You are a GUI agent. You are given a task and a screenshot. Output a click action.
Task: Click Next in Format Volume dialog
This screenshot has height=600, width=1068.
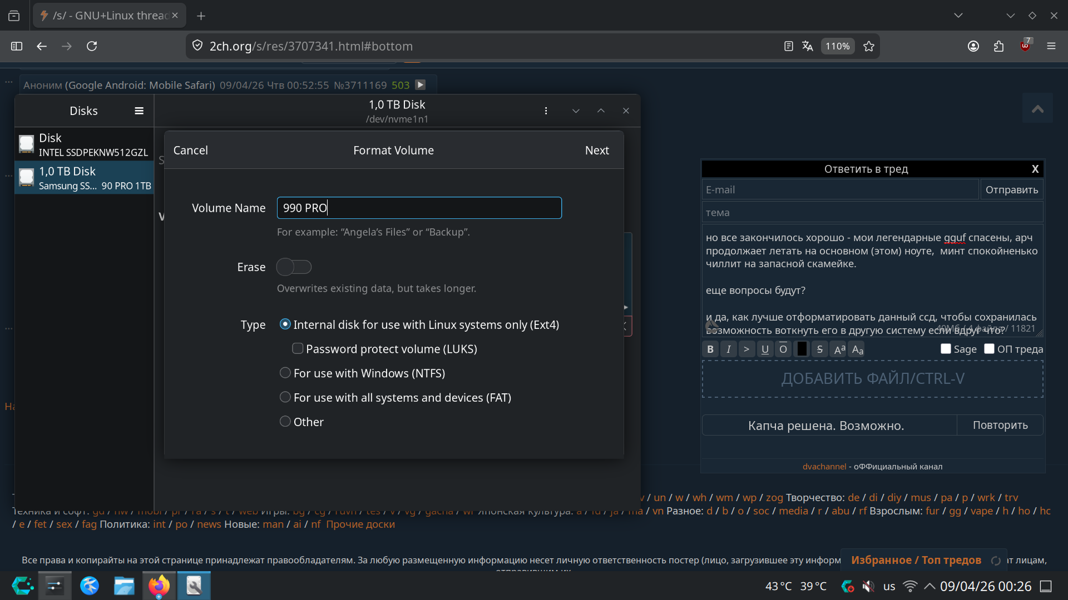pos(597,151)
